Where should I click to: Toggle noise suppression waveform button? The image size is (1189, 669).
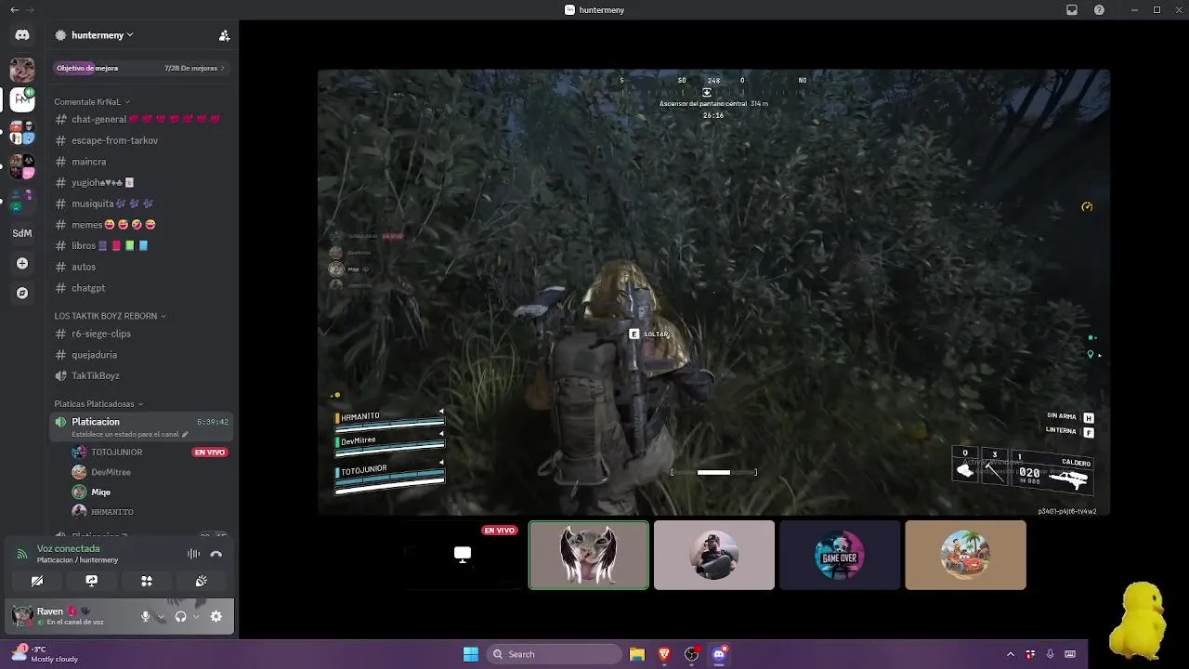(x=193, y=554)
